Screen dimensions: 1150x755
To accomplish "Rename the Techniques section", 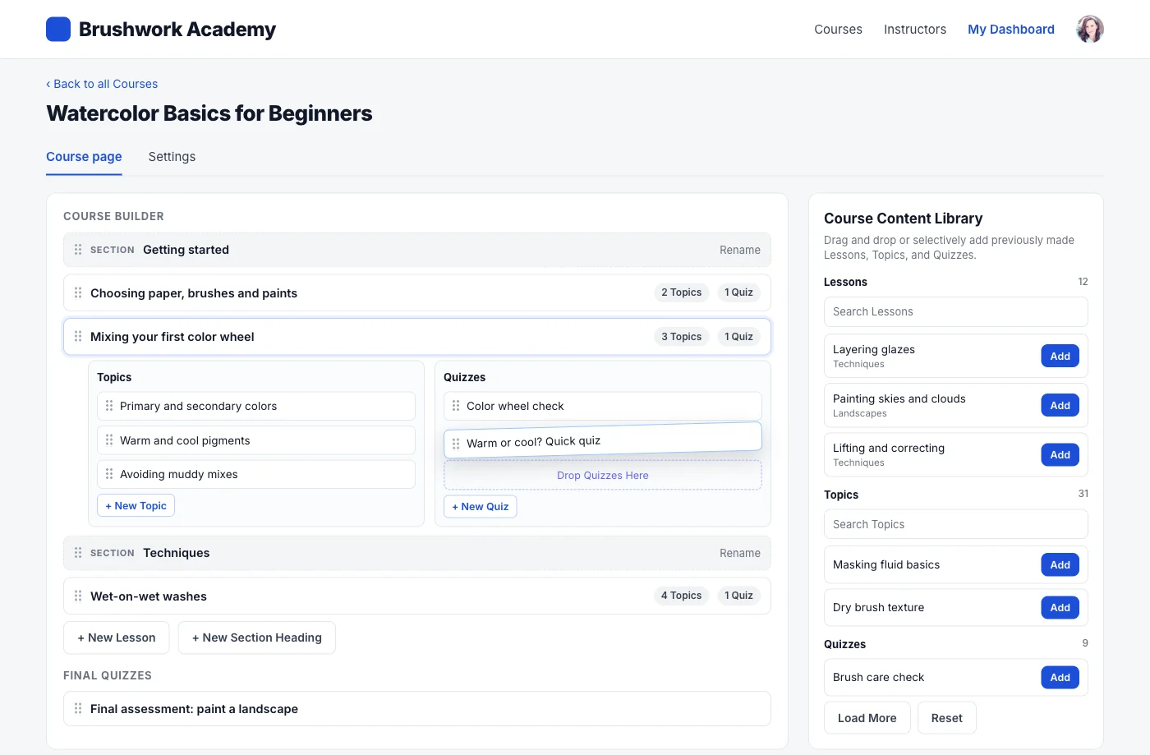I will [x=740, y=553].
